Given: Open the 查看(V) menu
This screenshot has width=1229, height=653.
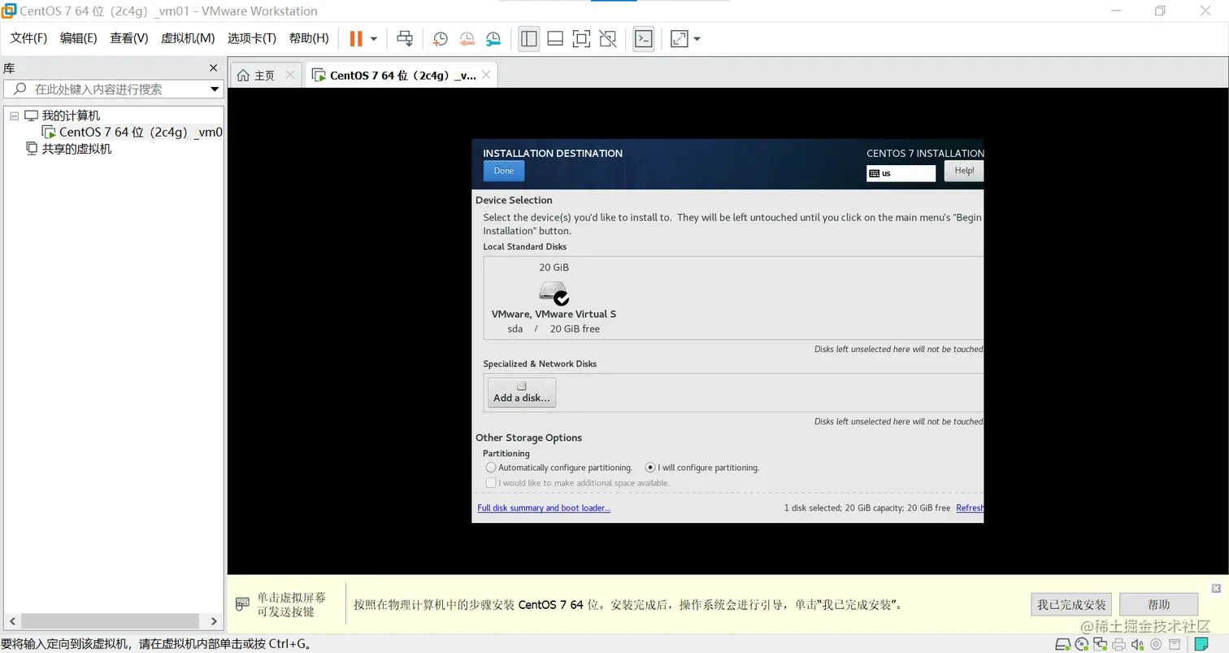Looking at the screenshot, I should (129, 38).
